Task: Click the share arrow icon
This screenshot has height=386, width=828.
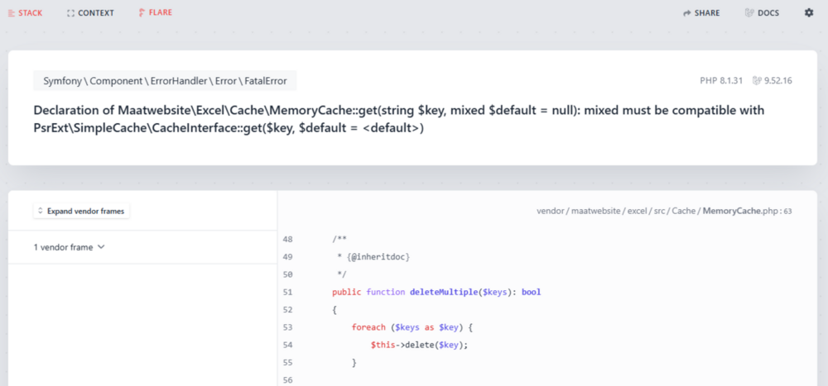Action: click(687, 12)
